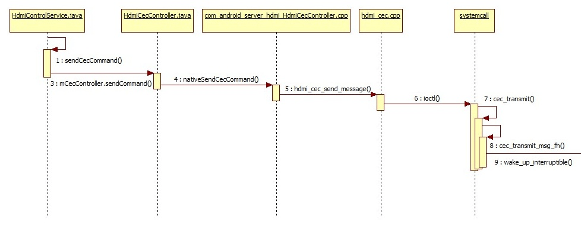The image size is (581, 235).
Task: Select activation bar under com_android_server_hdmi_HdmiCecController.cpp
Action: click(x=276, y=93)
